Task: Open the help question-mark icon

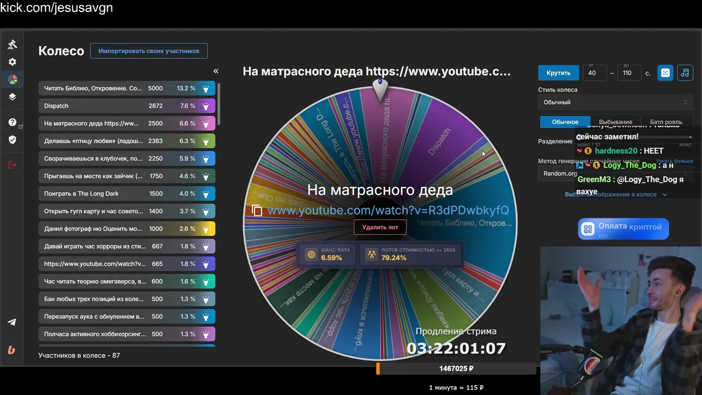Action: 12,122
